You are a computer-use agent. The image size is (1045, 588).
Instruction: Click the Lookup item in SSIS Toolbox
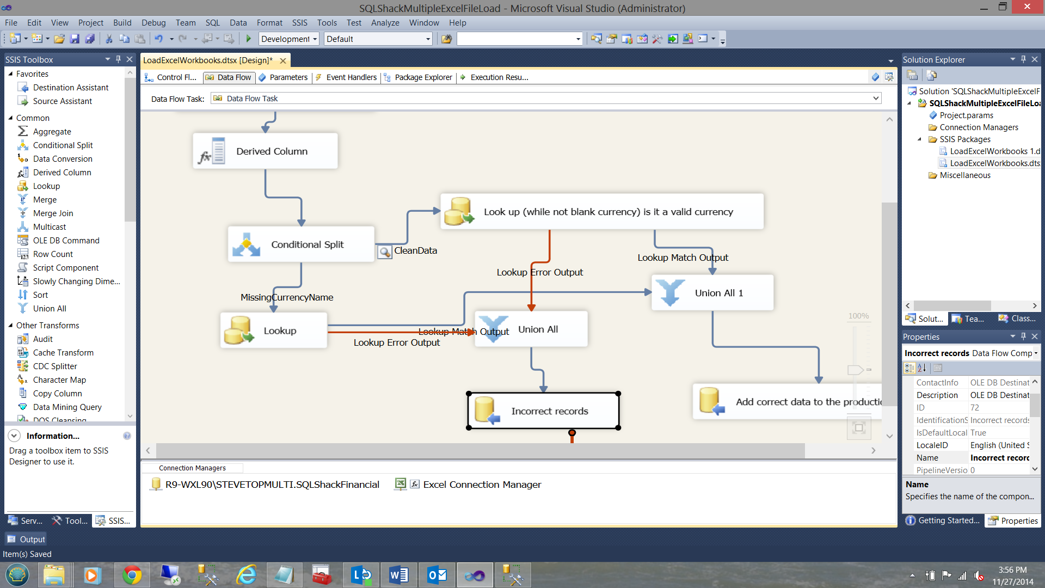click(46, 186)
